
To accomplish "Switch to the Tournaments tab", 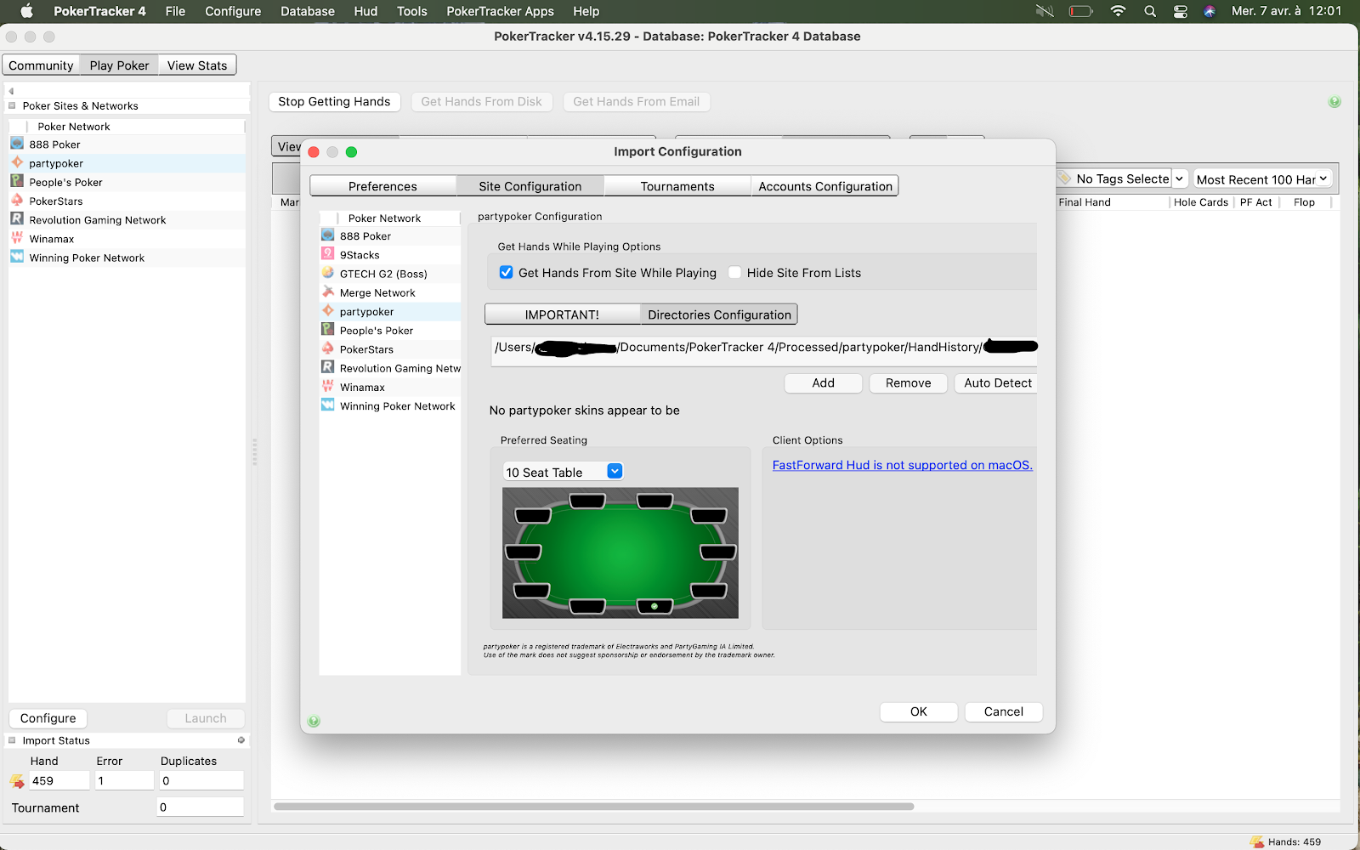I will click(677, 185).
